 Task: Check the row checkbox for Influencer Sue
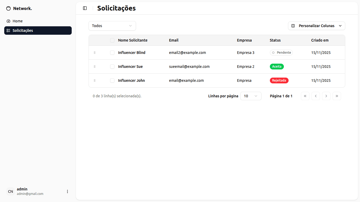(x=112, y=66)
